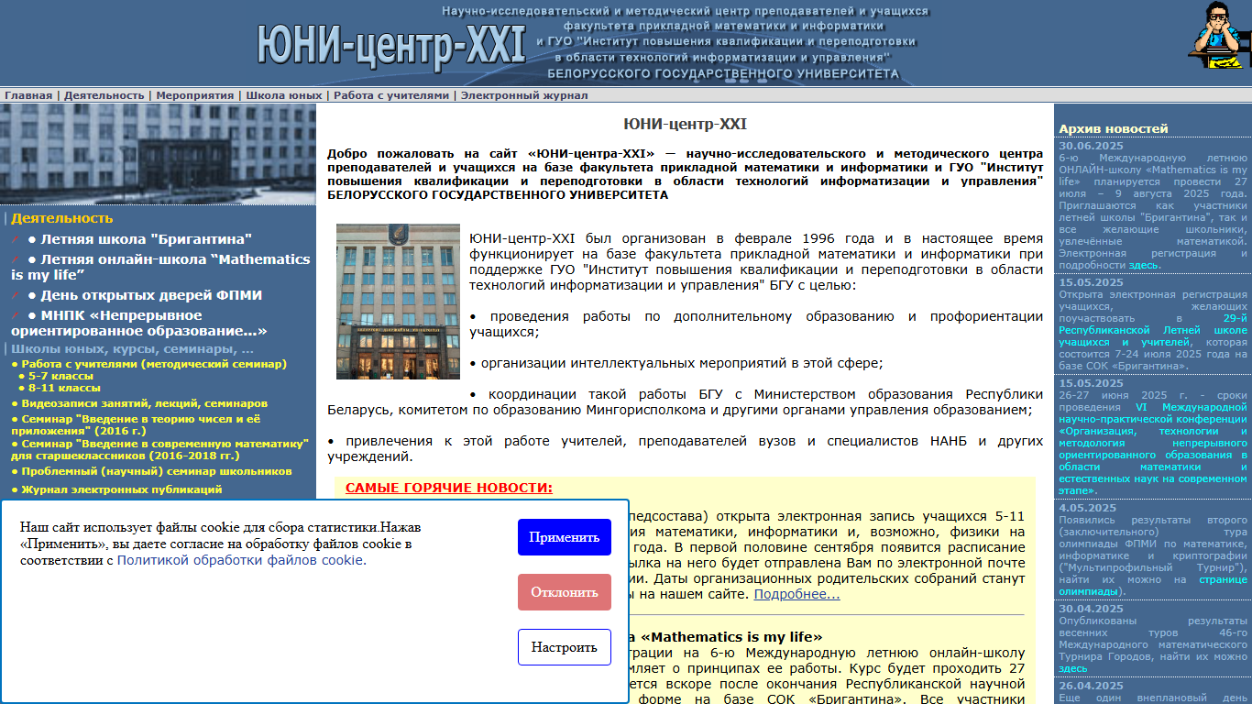Click the ЮНИ-центр-XXI header logo

pos(392,45)
